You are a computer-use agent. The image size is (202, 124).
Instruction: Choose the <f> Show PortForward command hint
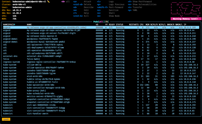(140, 2)
